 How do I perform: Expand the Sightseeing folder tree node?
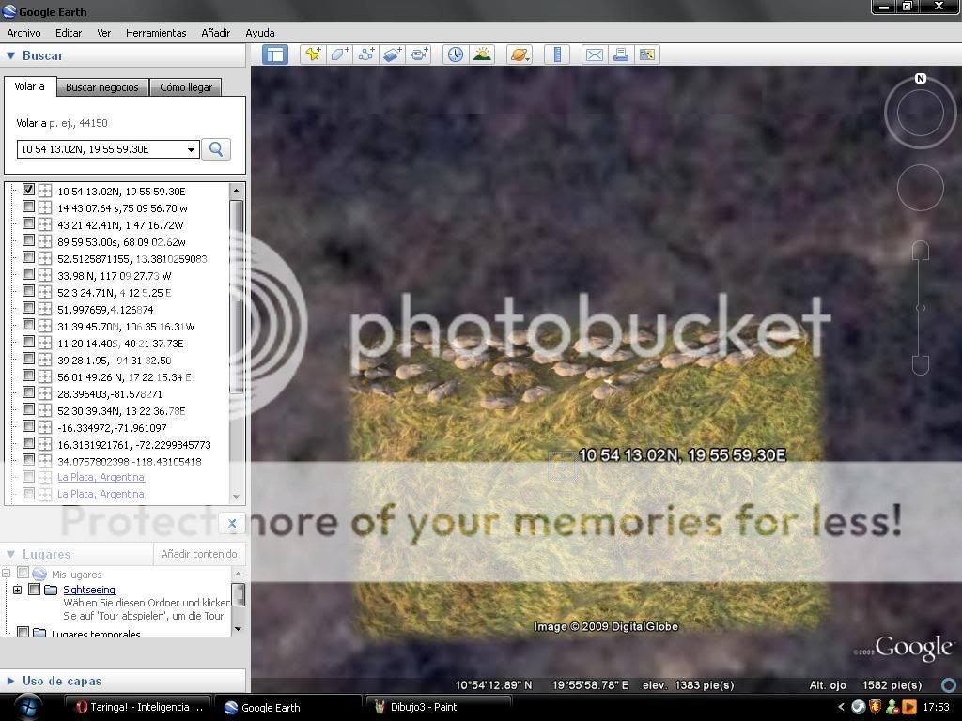pyautogui.click(x=17, y=590)
